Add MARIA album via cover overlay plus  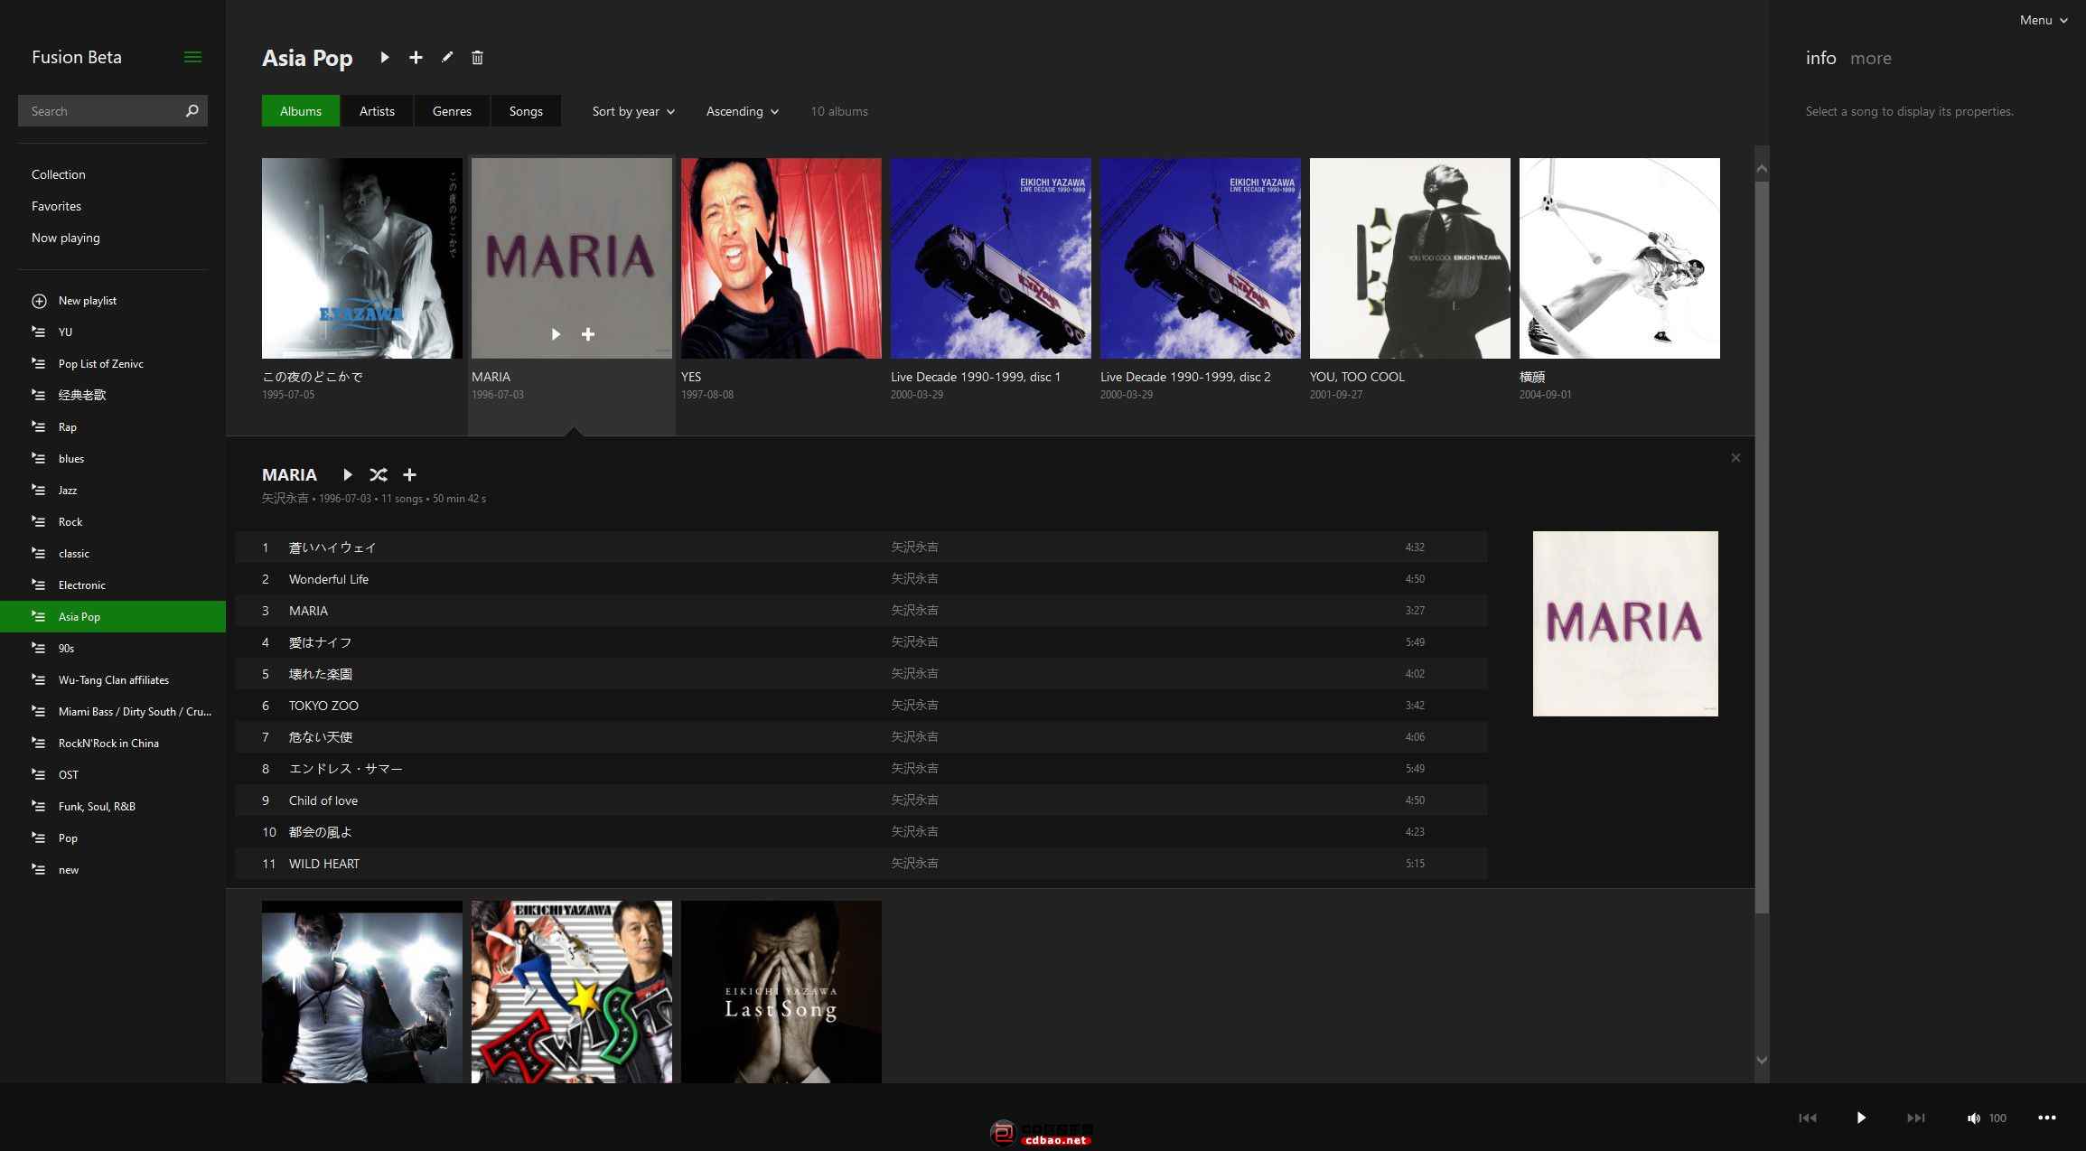click(588, 334)
